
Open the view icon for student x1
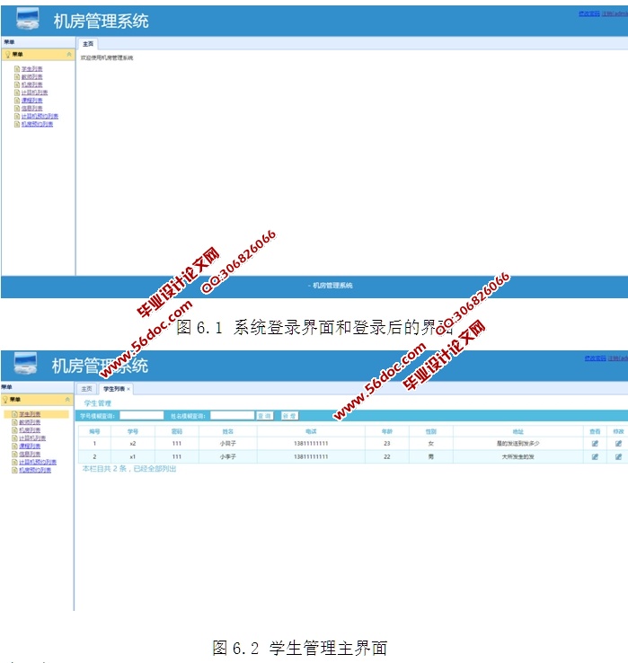(595, 456)
